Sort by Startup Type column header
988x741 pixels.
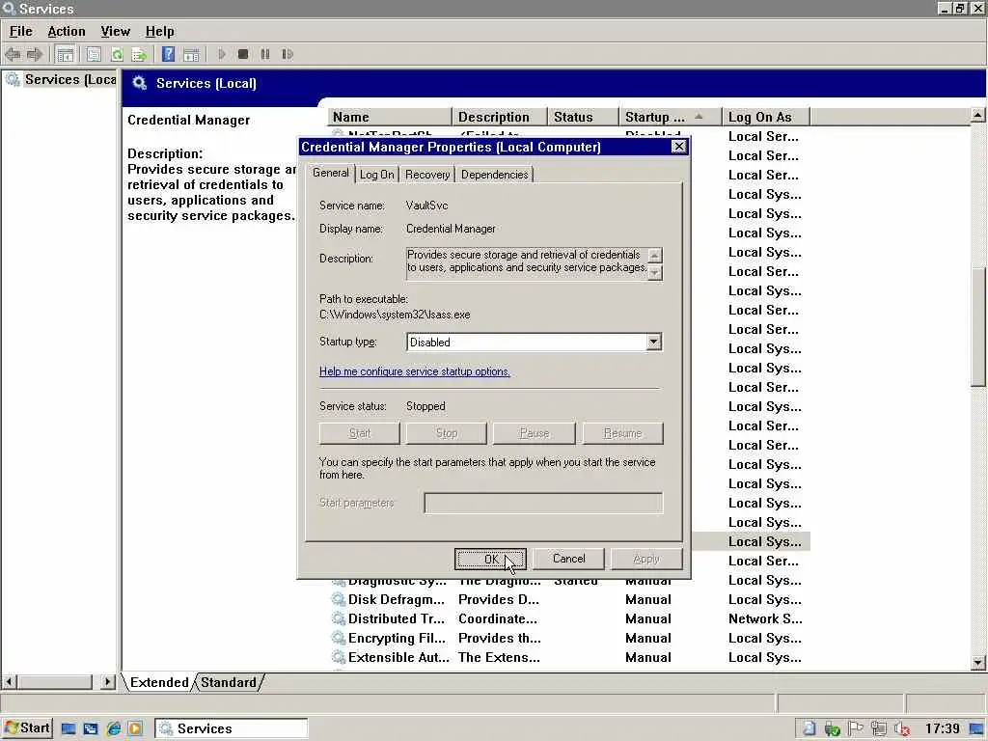(671, 117)
